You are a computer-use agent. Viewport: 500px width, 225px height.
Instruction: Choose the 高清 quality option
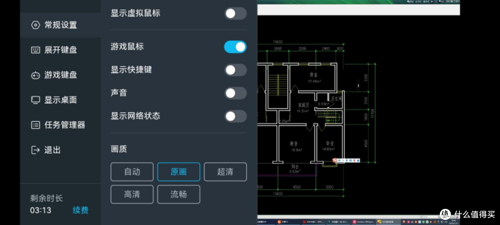click(132, 195)
